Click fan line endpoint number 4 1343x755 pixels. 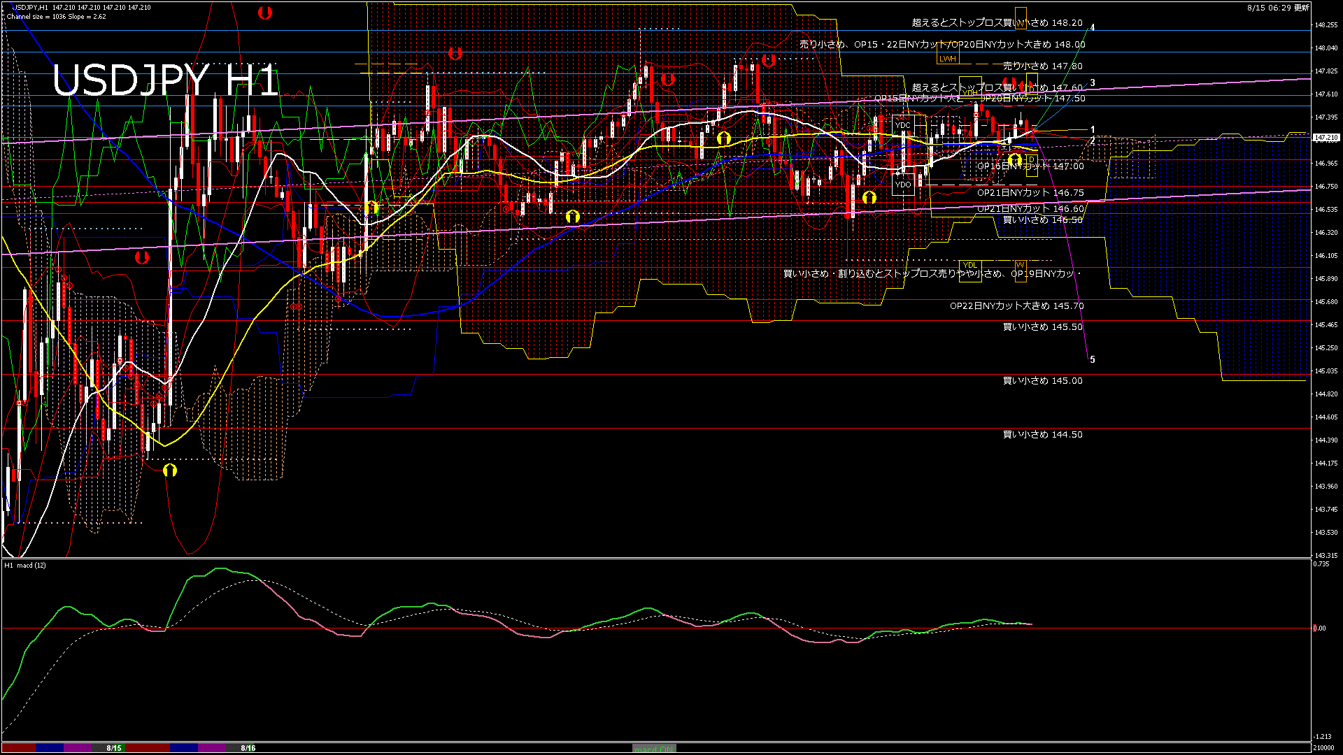pos(1093,27)
